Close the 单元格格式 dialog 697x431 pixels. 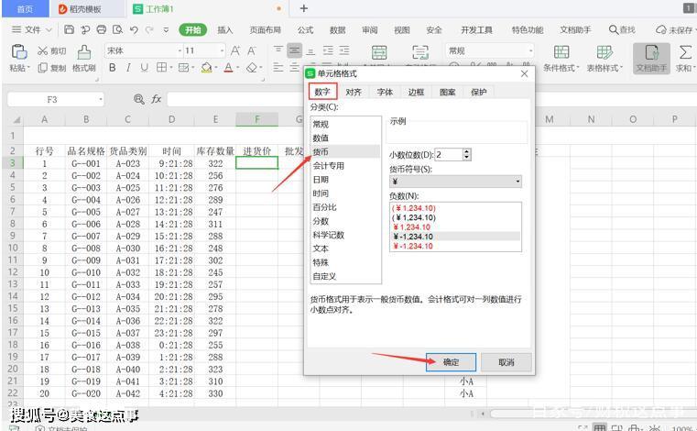(x=524, y=73)
